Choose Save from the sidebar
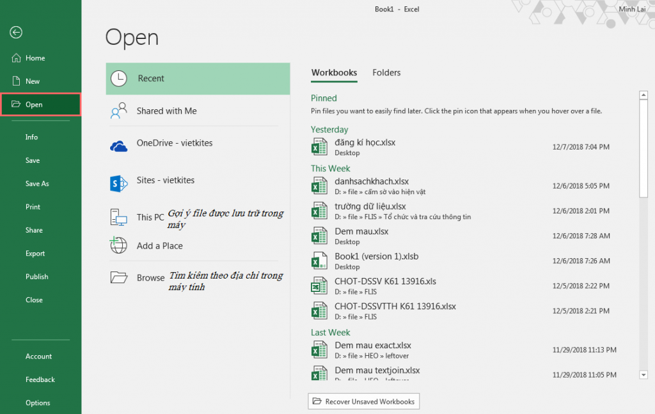Screen dimensions: 655x414 (x=33, y=160)
